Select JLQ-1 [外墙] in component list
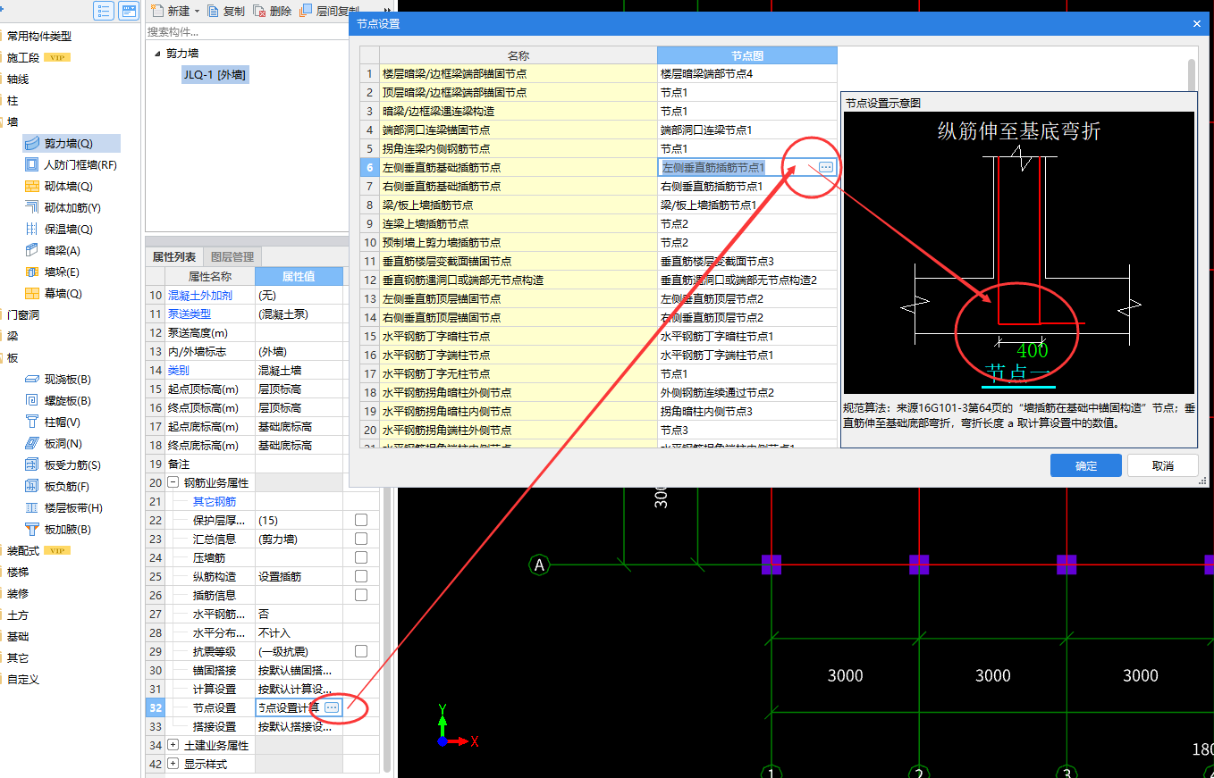Screen dimensions: 1214x778 click(x=215, y=75)
